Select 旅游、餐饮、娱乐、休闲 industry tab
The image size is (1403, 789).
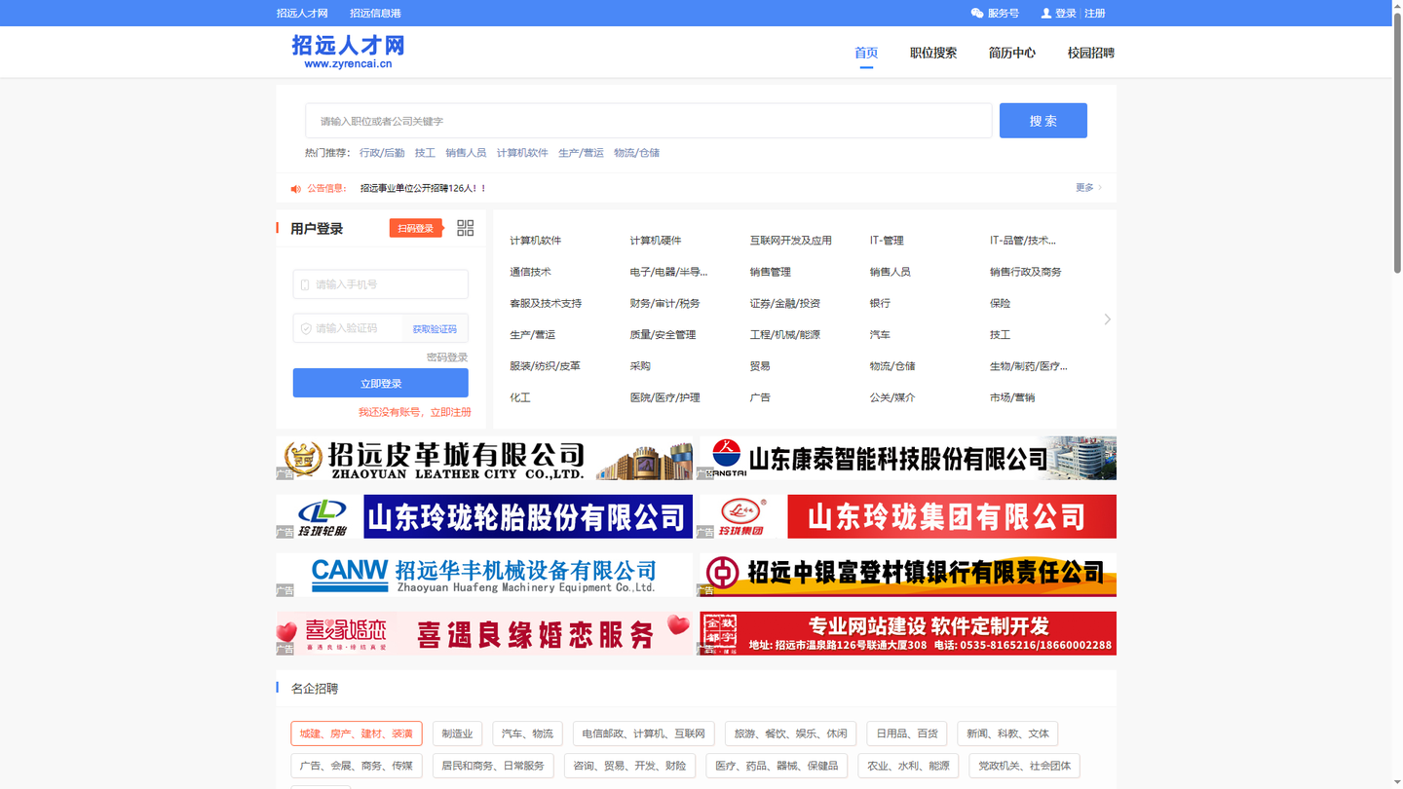click(x=790, y=733)
